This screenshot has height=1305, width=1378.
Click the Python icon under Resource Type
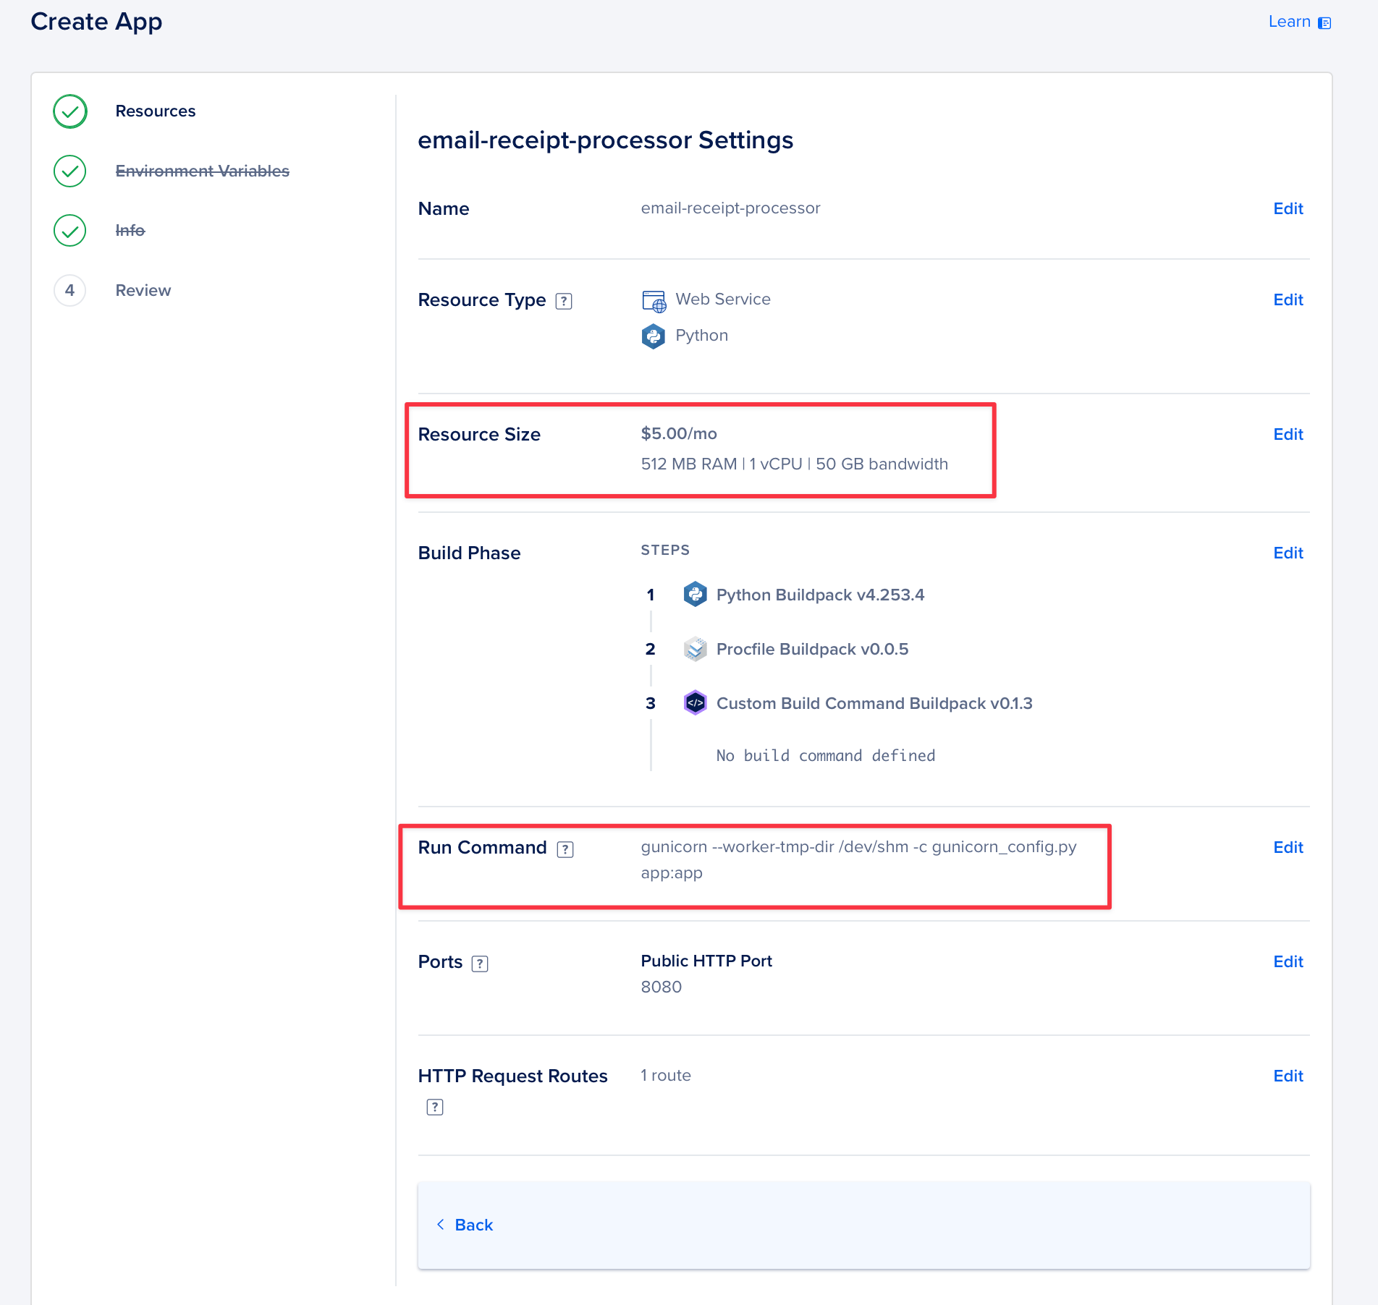654,336
